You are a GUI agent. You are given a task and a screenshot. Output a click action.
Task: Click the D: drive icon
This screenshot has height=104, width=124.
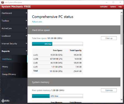click(34, 59)
